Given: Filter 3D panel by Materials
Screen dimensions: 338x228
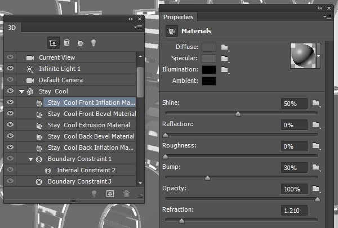Looking at the screenshot, I should pyautogui.click(x=81, y=43).
